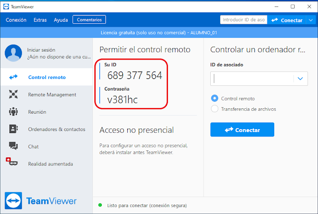Select Transferencia de archivos radio option
Viewport: 318px width, 214px height.
pyautogui.click(x=215, y=109)
